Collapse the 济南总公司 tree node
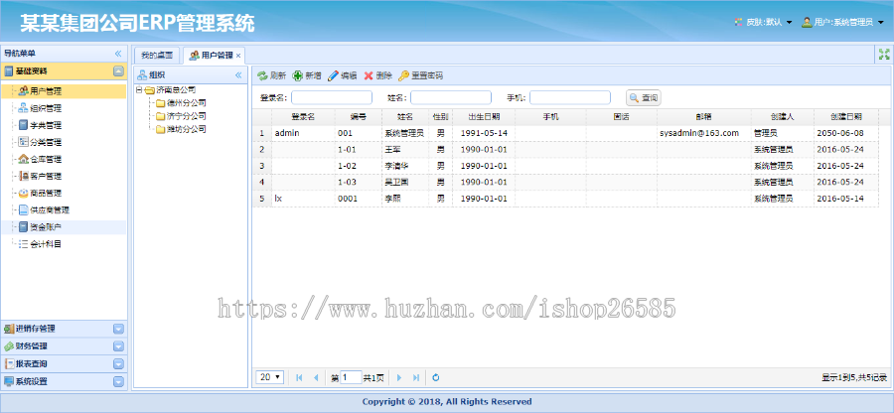 [x=139, y=90]
